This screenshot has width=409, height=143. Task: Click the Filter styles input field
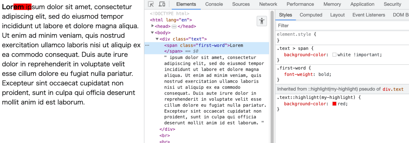(x=342, y=26)
